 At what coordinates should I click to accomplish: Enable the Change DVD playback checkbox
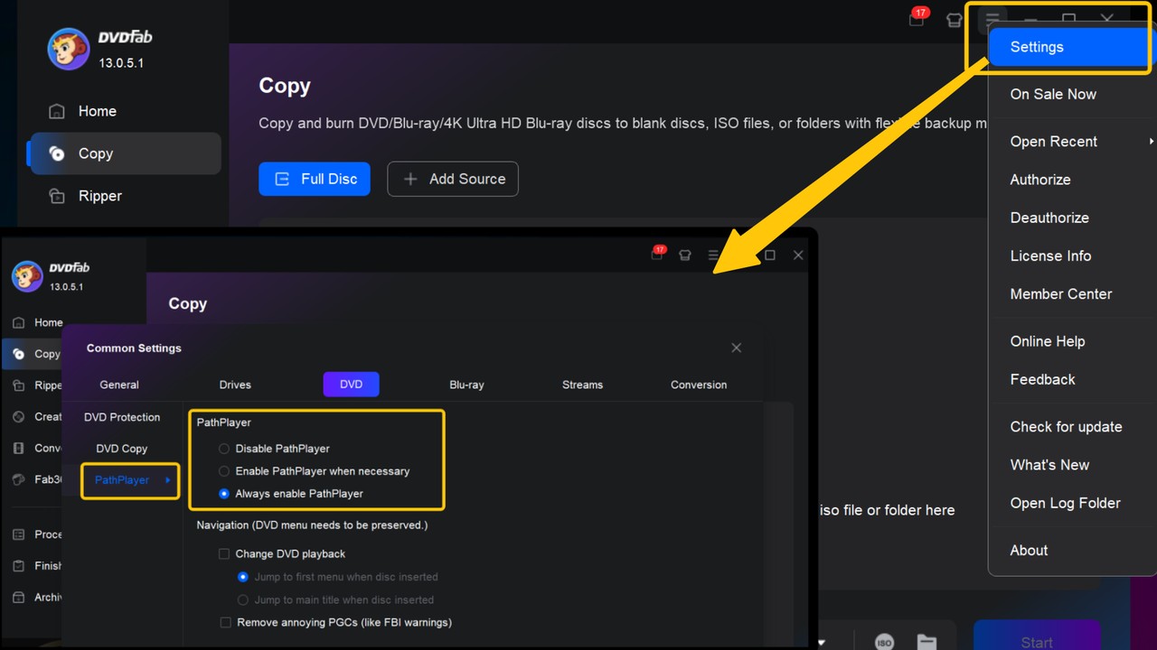tap(223, 553)
